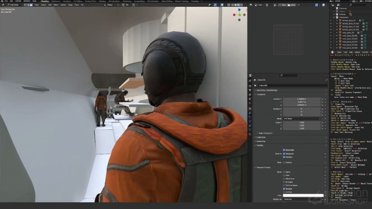This screenshot has height=209, width=372.
Task: Collapse the Visibility panel
Action: coord(259,145)
